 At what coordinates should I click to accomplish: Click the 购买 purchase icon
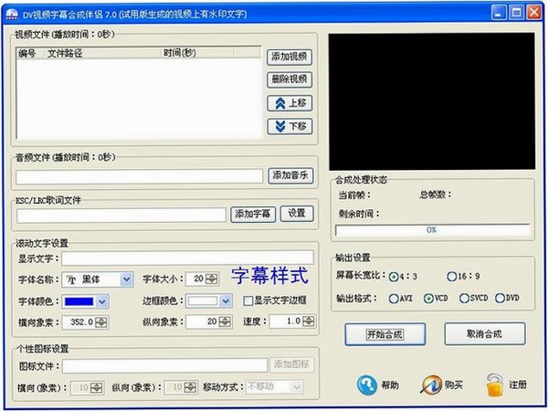[x=431, y=385]
